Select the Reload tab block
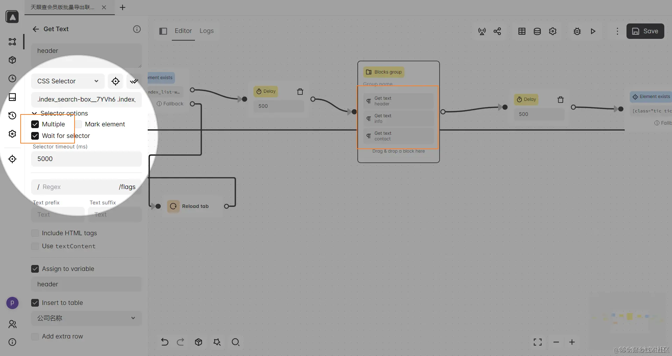 [191, 206]
